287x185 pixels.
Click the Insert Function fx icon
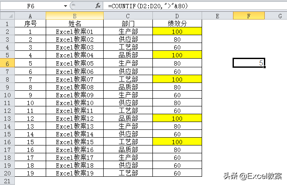tap(98, 6)
